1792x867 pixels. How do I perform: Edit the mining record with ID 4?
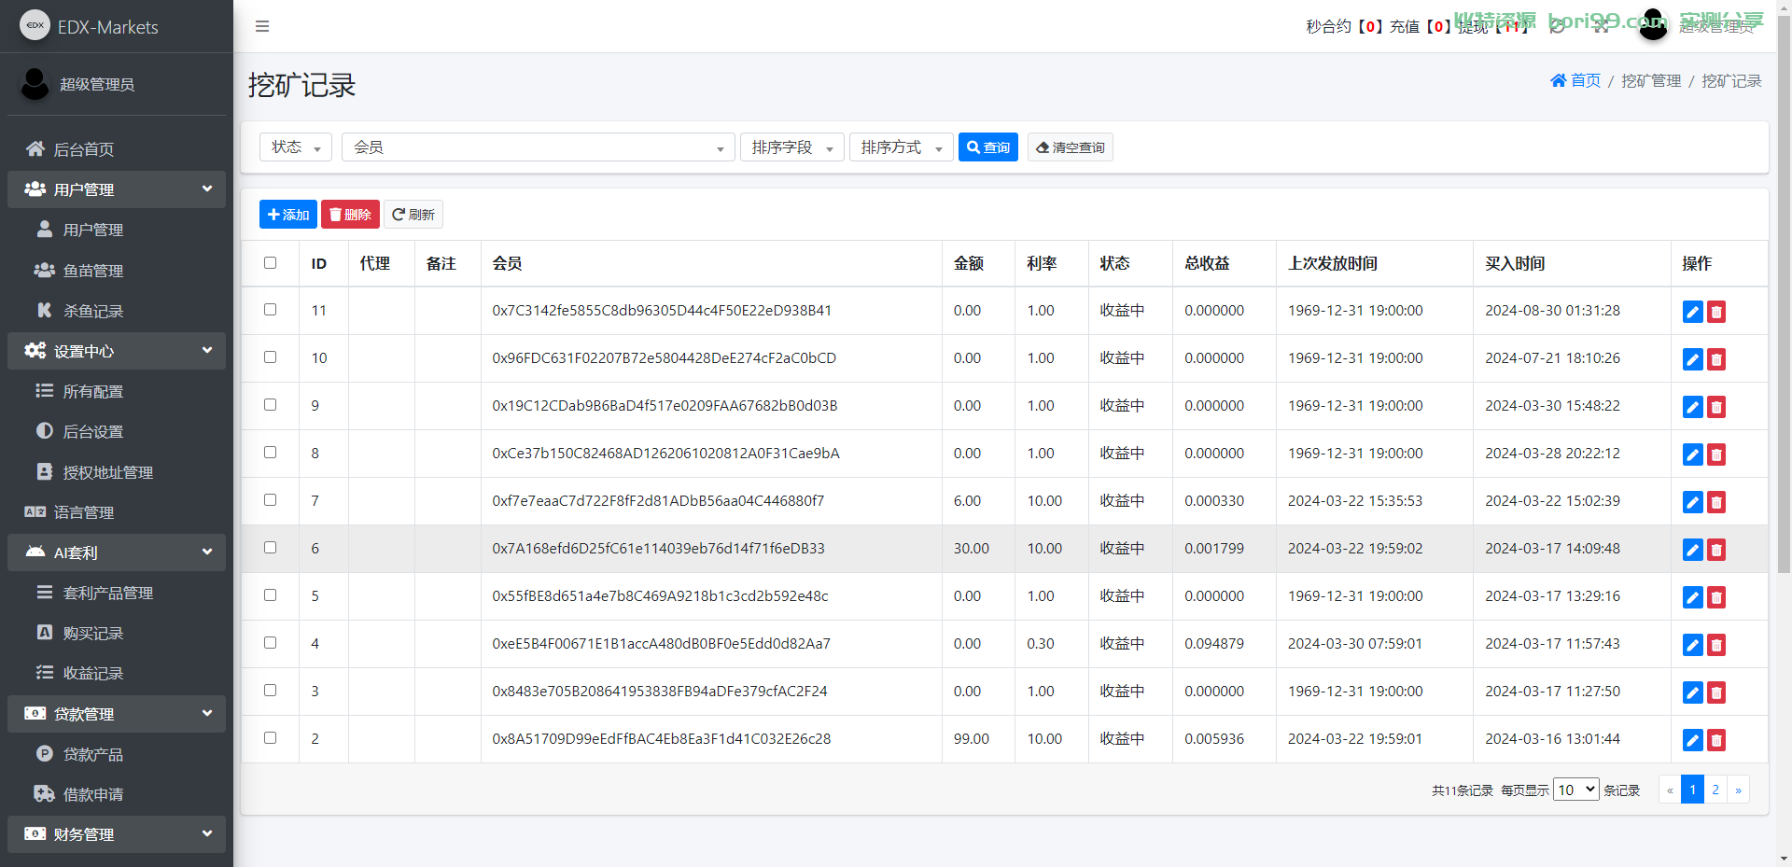[x=1692, y=645]
